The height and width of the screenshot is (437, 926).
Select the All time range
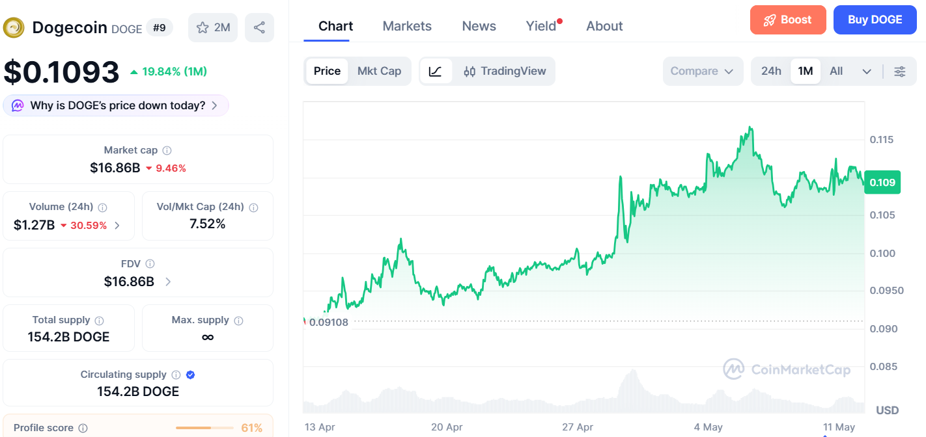836,71
